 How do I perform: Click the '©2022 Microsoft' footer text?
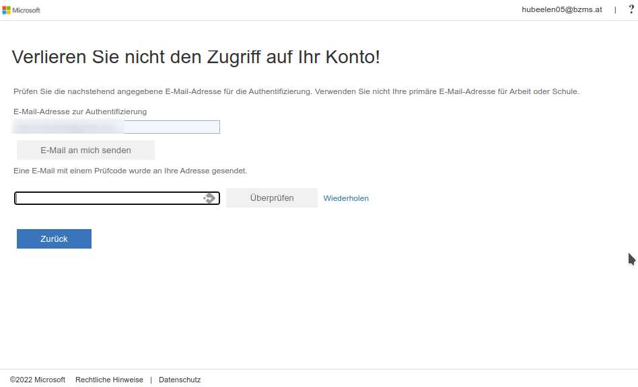click(38, 380)
